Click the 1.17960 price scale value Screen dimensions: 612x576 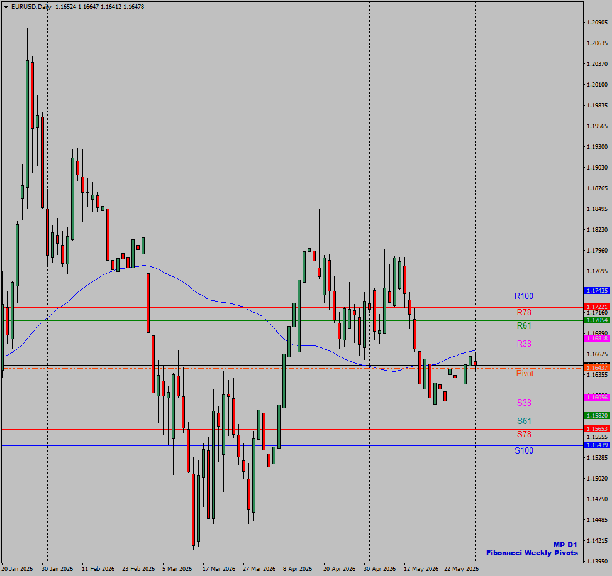pos(597,250)
